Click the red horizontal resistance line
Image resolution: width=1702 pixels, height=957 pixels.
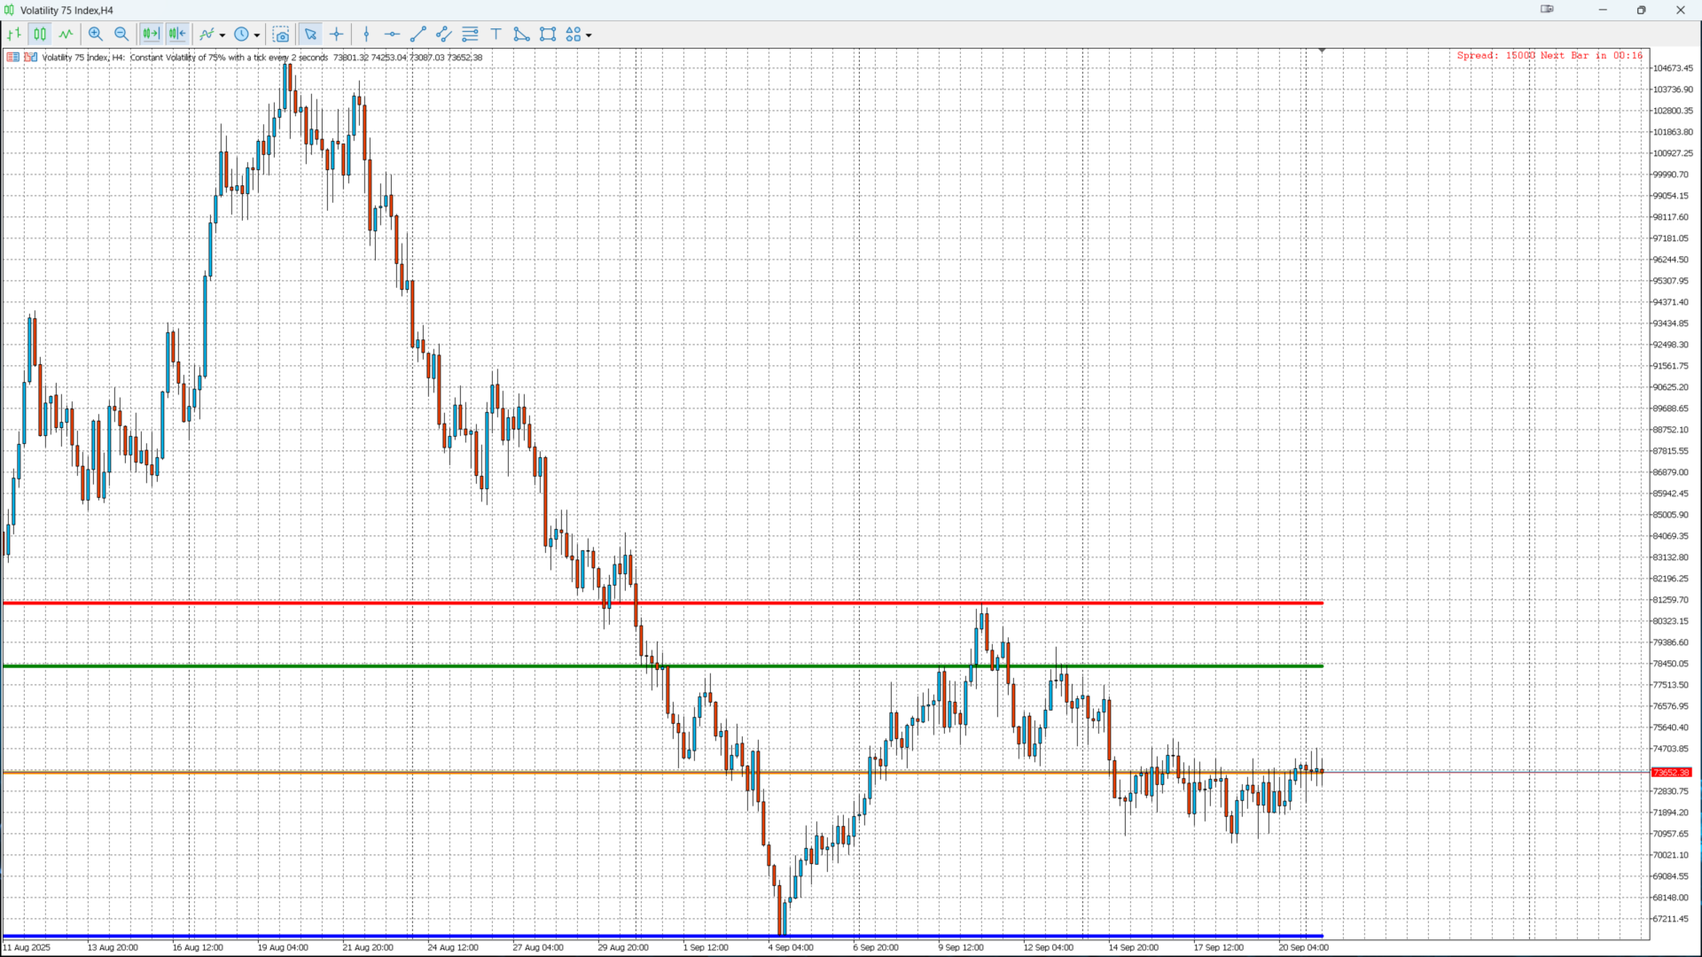pos(355,603)
